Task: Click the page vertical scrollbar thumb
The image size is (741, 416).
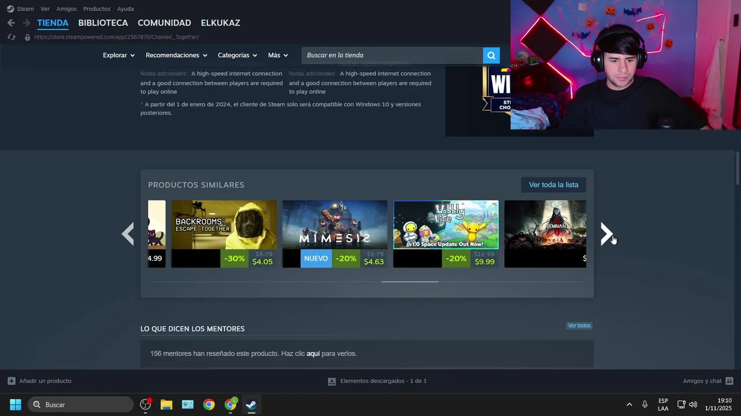Action: (x=738, y=169)
